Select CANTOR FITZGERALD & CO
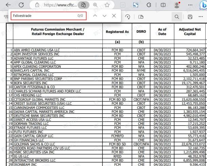The height and width of the screenshot is (166, 207). click(34, 87)
